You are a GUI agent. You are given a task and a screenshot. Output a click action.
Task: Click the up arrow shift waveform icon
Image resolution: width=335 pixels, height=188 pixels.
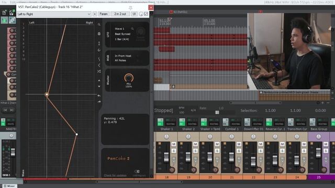tap(99, 80)
